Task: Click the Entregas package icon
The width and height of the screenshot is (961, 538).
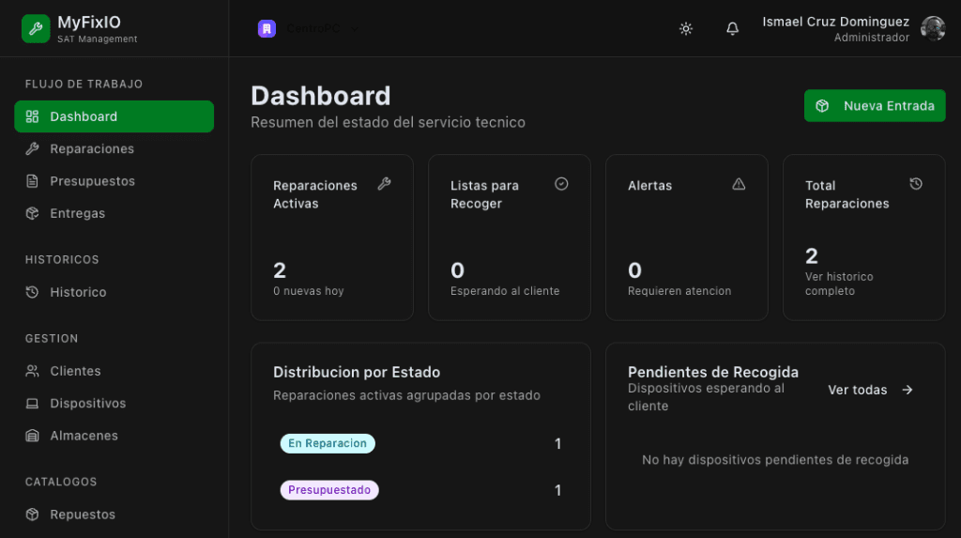Action: click(33, 213)
